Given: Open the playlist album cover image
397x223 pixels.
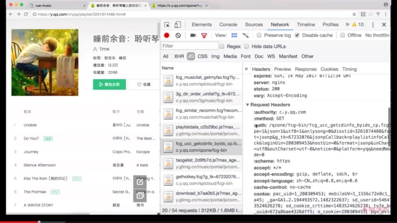Looking at the screenshot, I should pos(45,63).
